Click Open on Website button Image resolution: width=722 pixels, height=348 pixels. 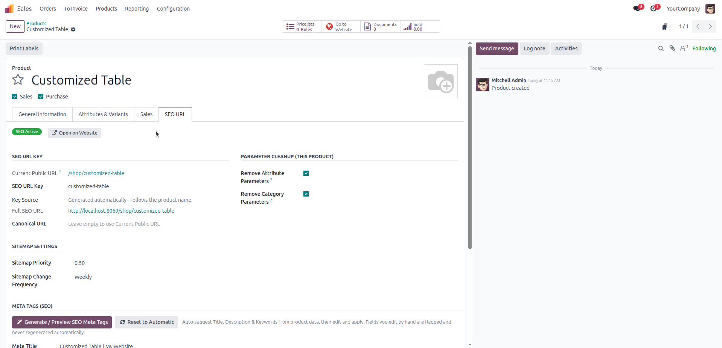(x=74, y=133)
